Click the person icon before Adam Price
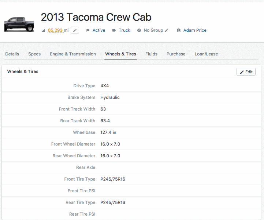 click(x=179, y=31)
